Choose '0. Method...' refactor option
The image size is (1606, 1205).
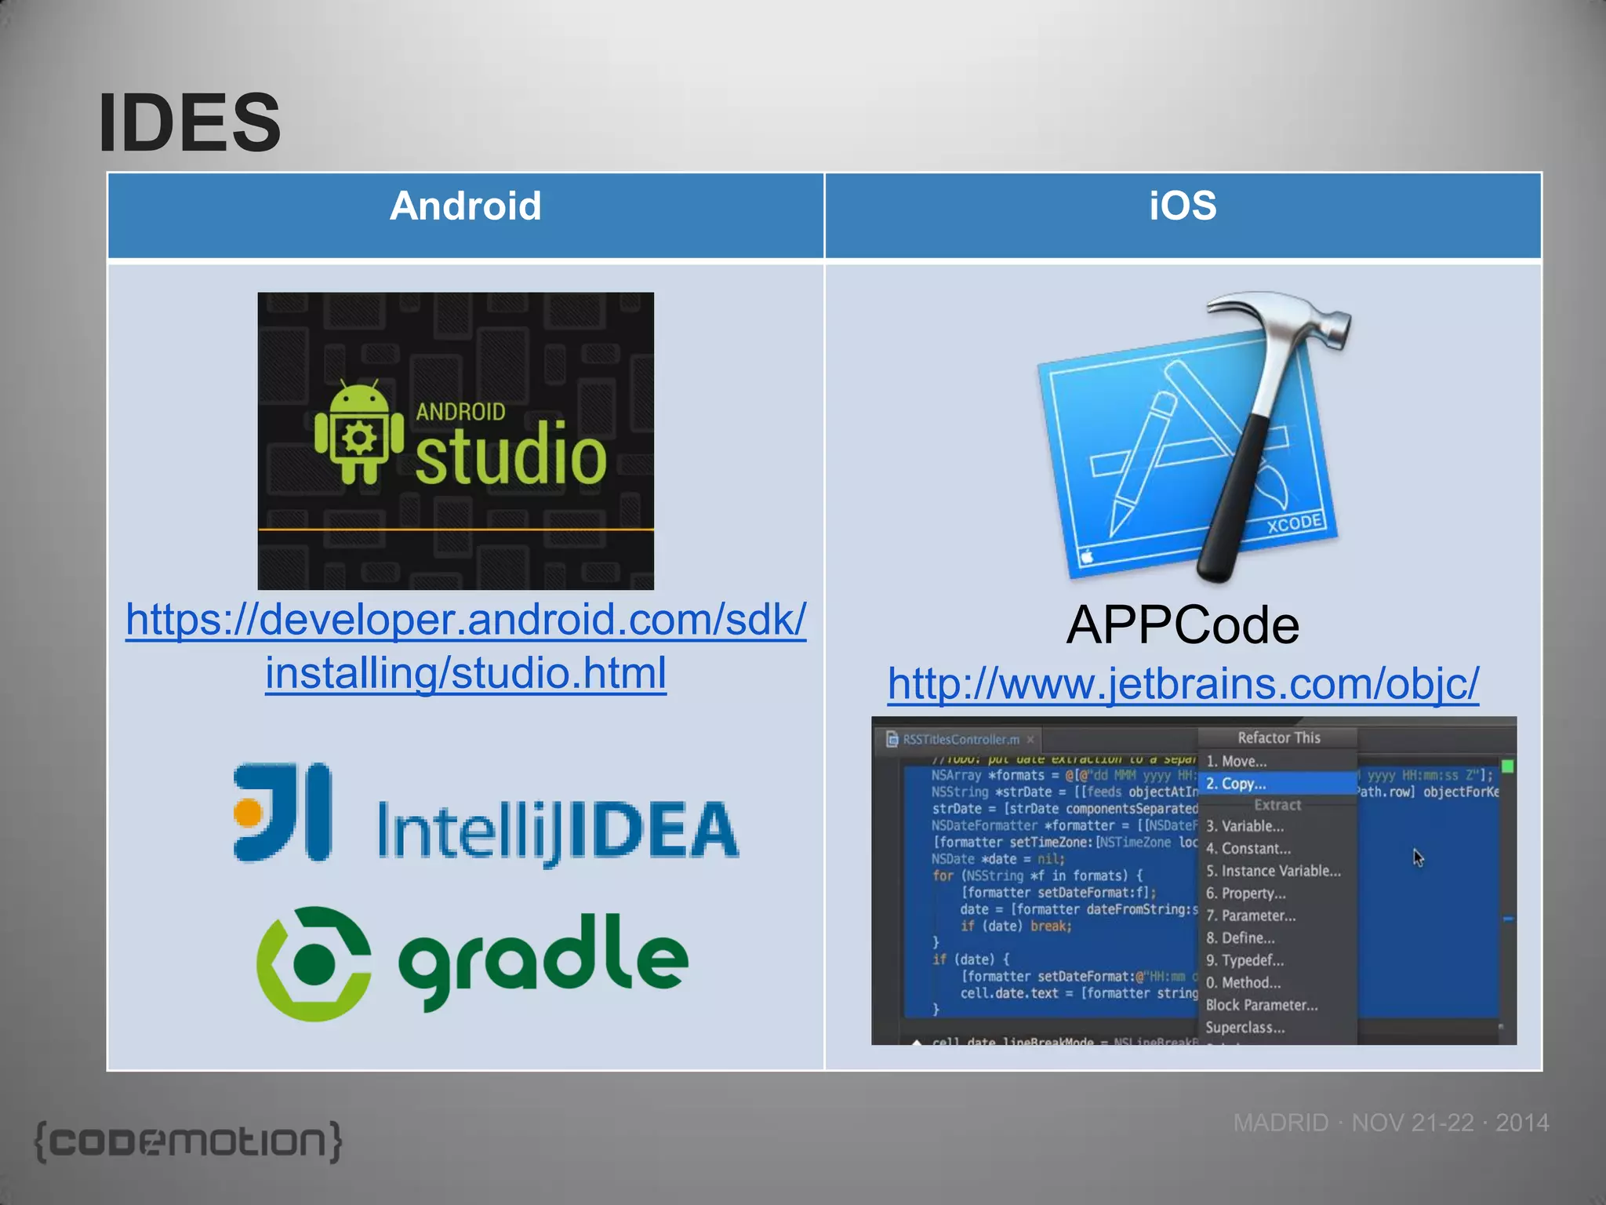[1277, 982]
